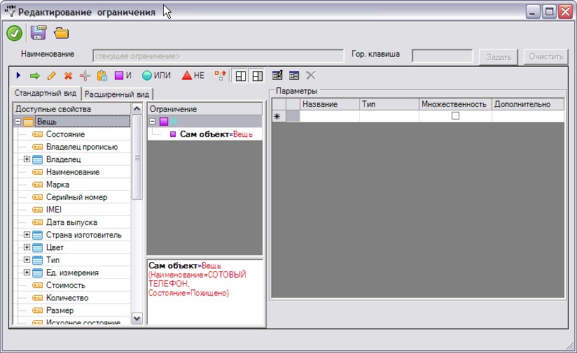Expand the Ед. измерения node
Screen dimensions: 577x353
click(27, 272)
